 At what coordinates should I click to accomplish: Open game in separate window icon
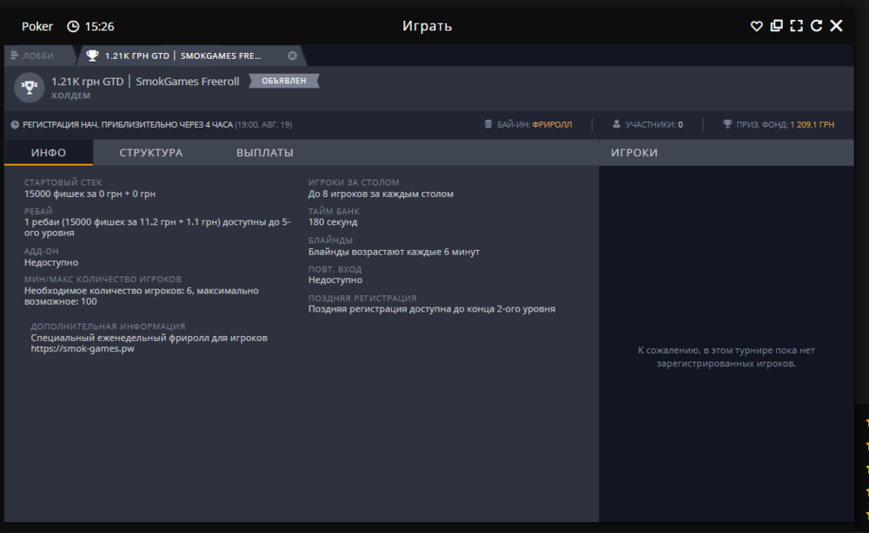click(x=776, y=26)
